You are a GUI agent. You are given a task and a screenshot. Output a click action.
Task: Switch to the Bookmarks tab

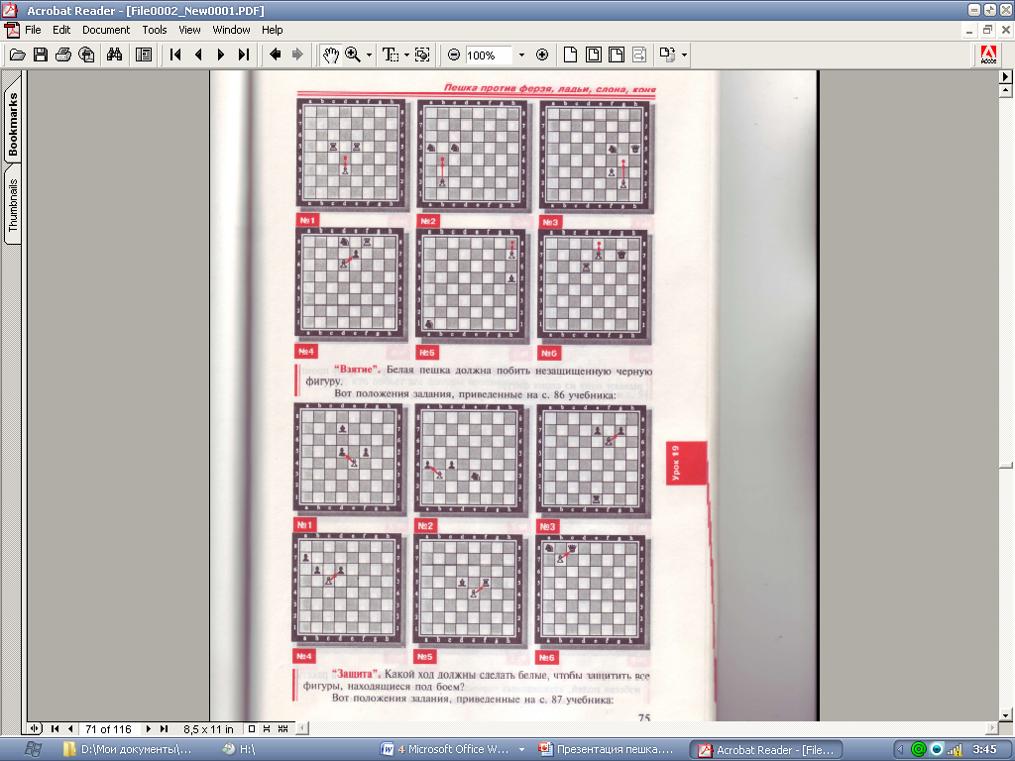[x=13, y=123]
